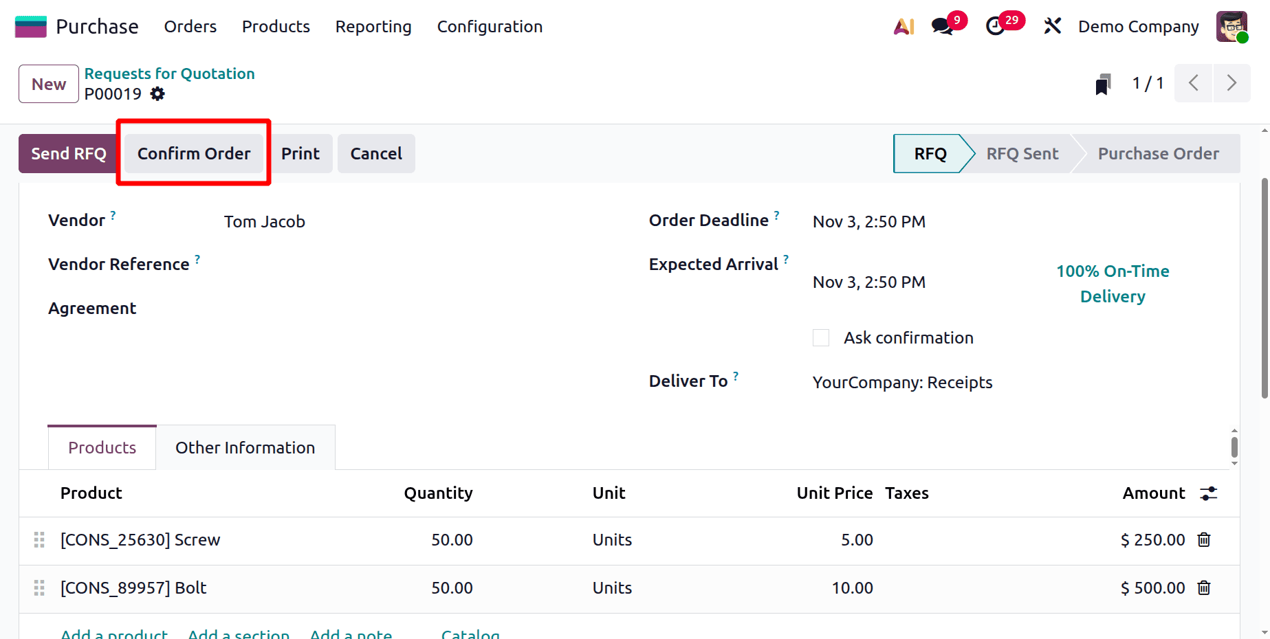Click the AI assistant icon
This screenshot has width=1270, height=639.
(903, 26)
